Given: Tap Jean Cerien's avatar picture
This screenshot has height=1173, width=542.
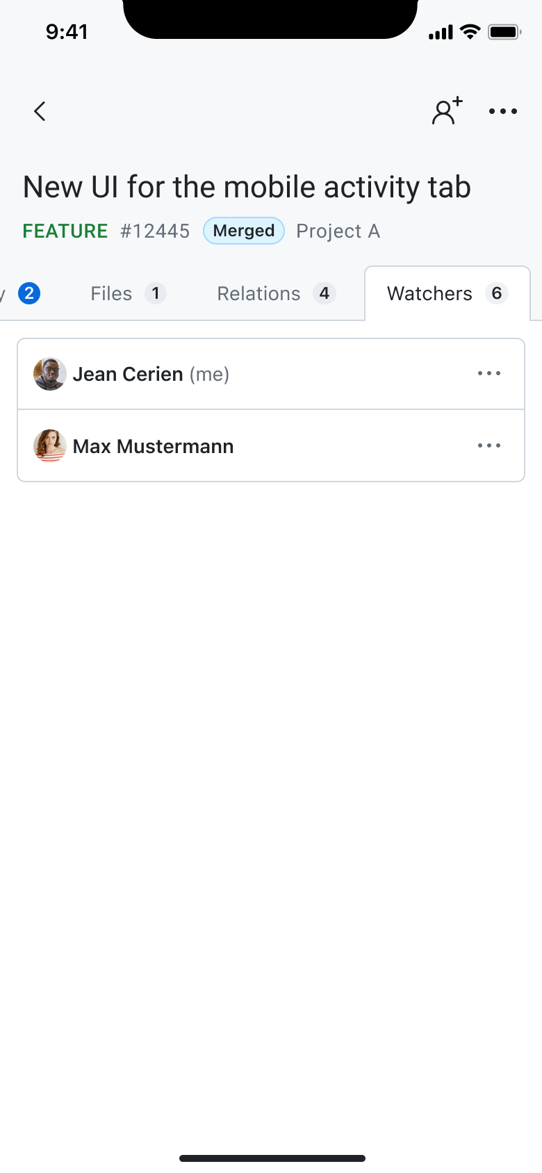Looking at the screenshot, I should [49, 373].
